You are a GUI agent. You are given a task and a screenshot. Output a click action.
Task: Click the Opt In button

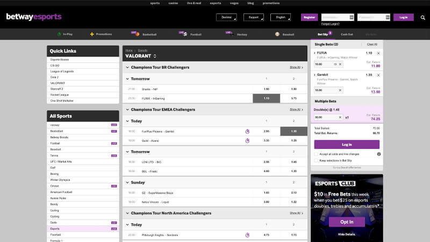tap(347, 222)
